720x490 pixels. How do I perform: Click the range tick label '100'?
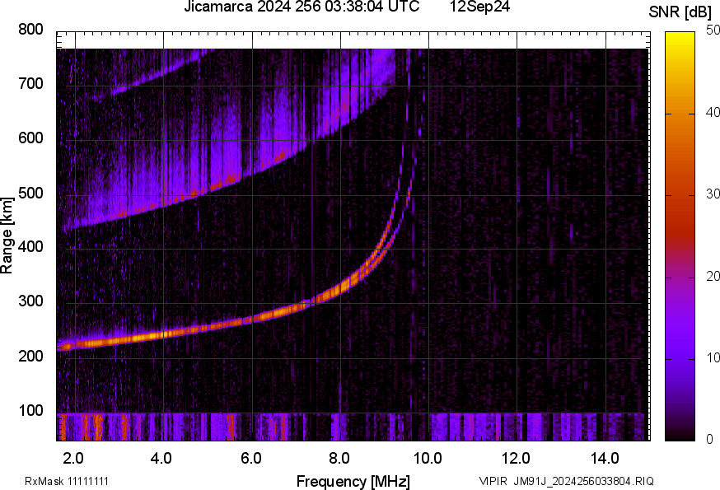30,410
